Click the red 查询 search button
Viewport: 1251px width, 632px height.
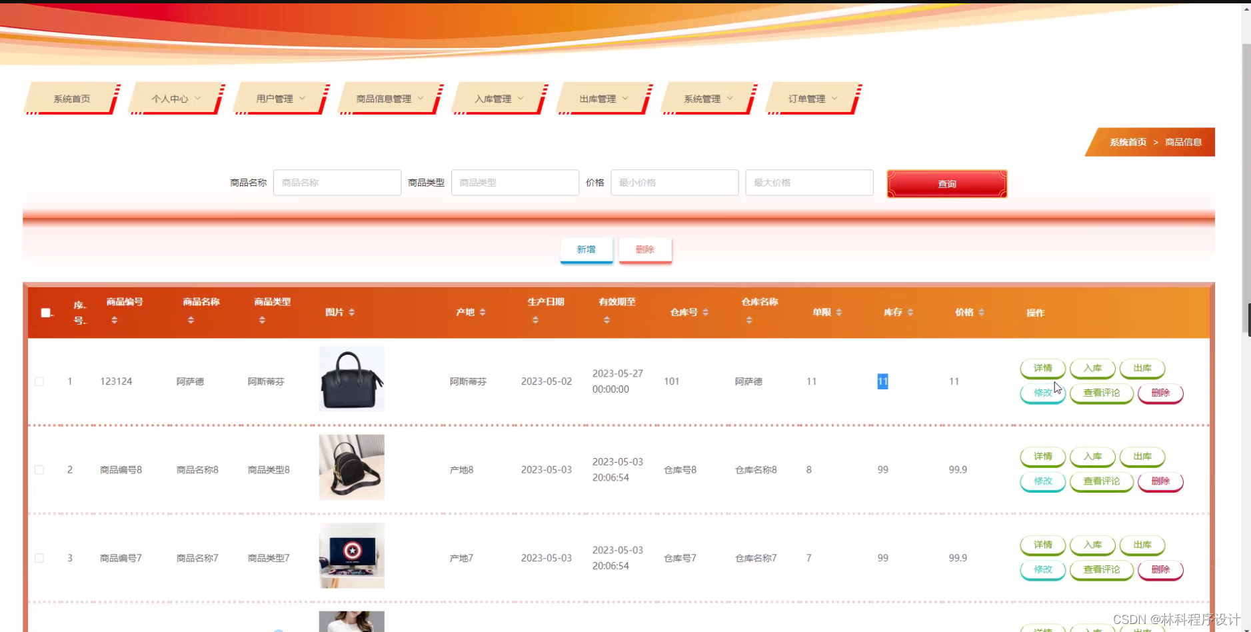pyautogui.click(x=946, y=183)
